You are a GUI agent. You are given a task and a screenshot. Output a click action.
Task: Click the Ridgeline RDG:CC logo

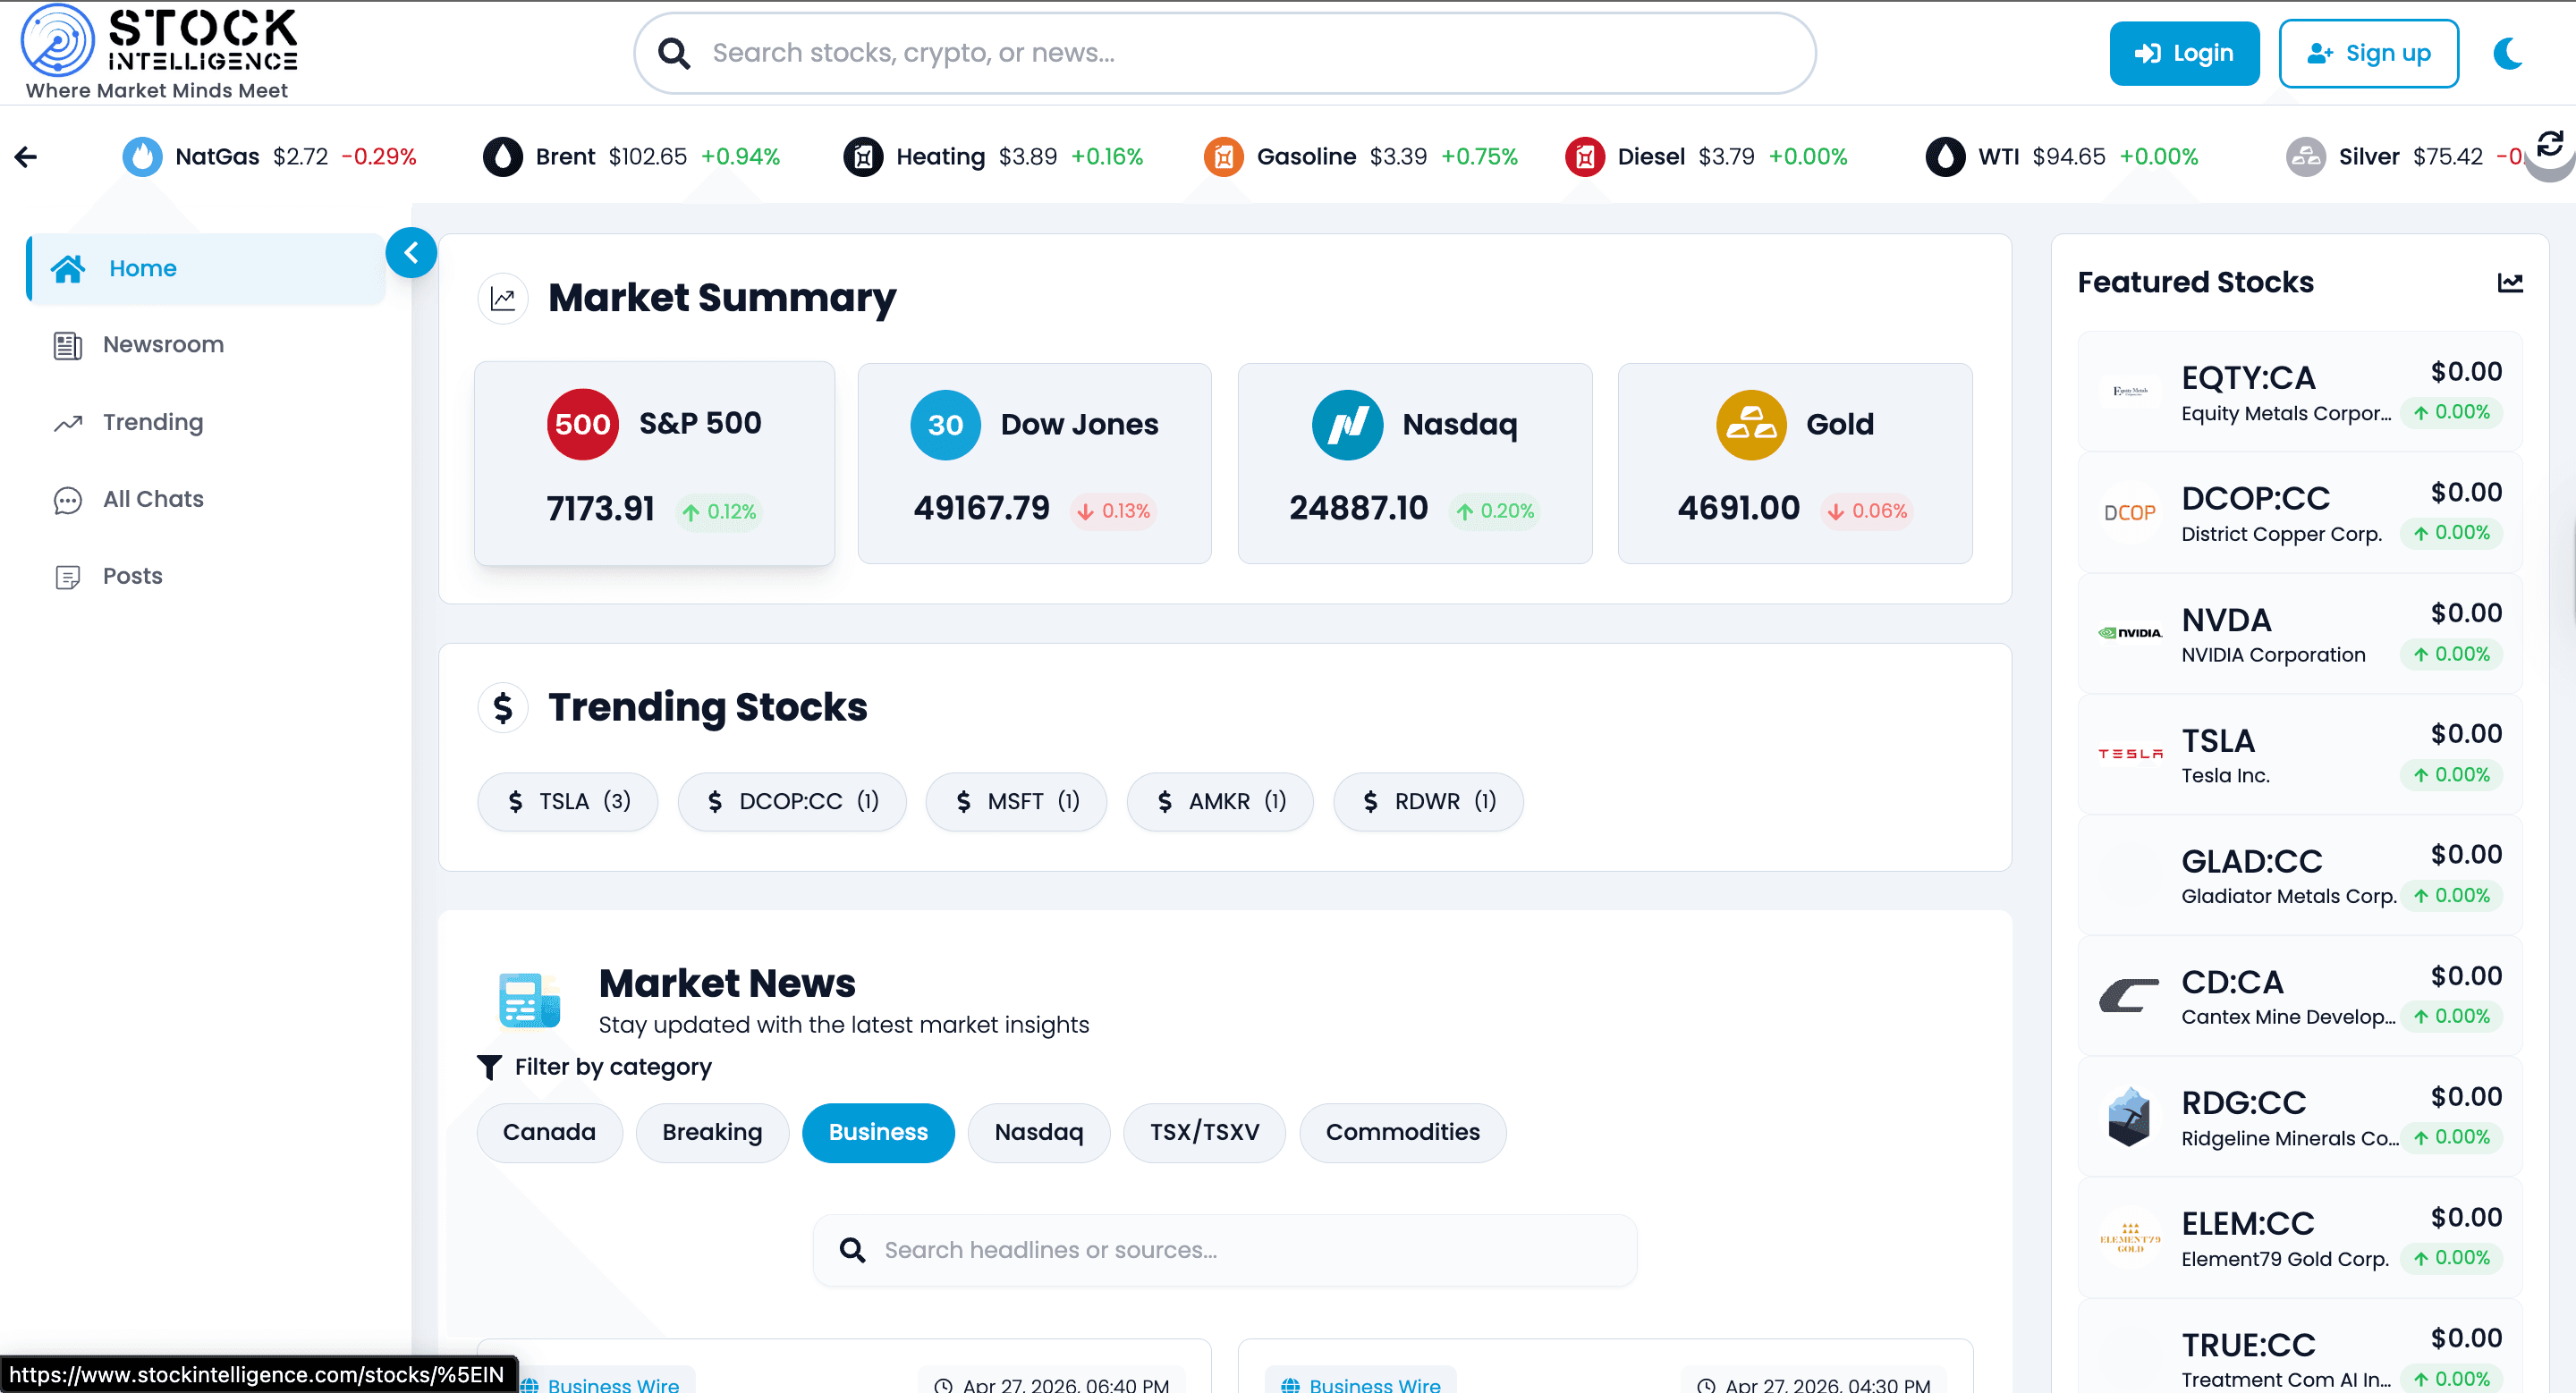[x=2129, y=1118]
